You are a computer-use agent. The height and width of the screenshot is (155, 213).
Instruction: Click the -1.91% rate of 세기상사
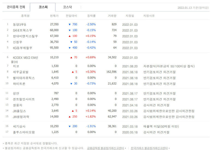click(x=91, y=126)
